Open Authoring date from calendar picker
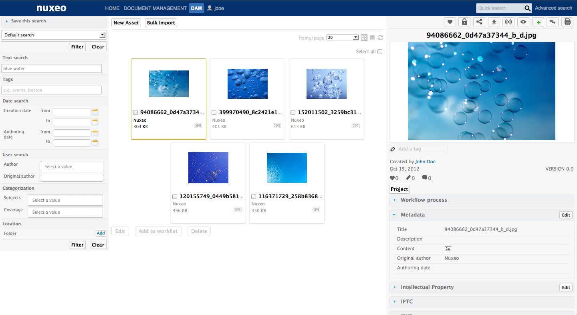Viewport: 577px width, 315px height. pyautogui.click(x=95, y=133)
